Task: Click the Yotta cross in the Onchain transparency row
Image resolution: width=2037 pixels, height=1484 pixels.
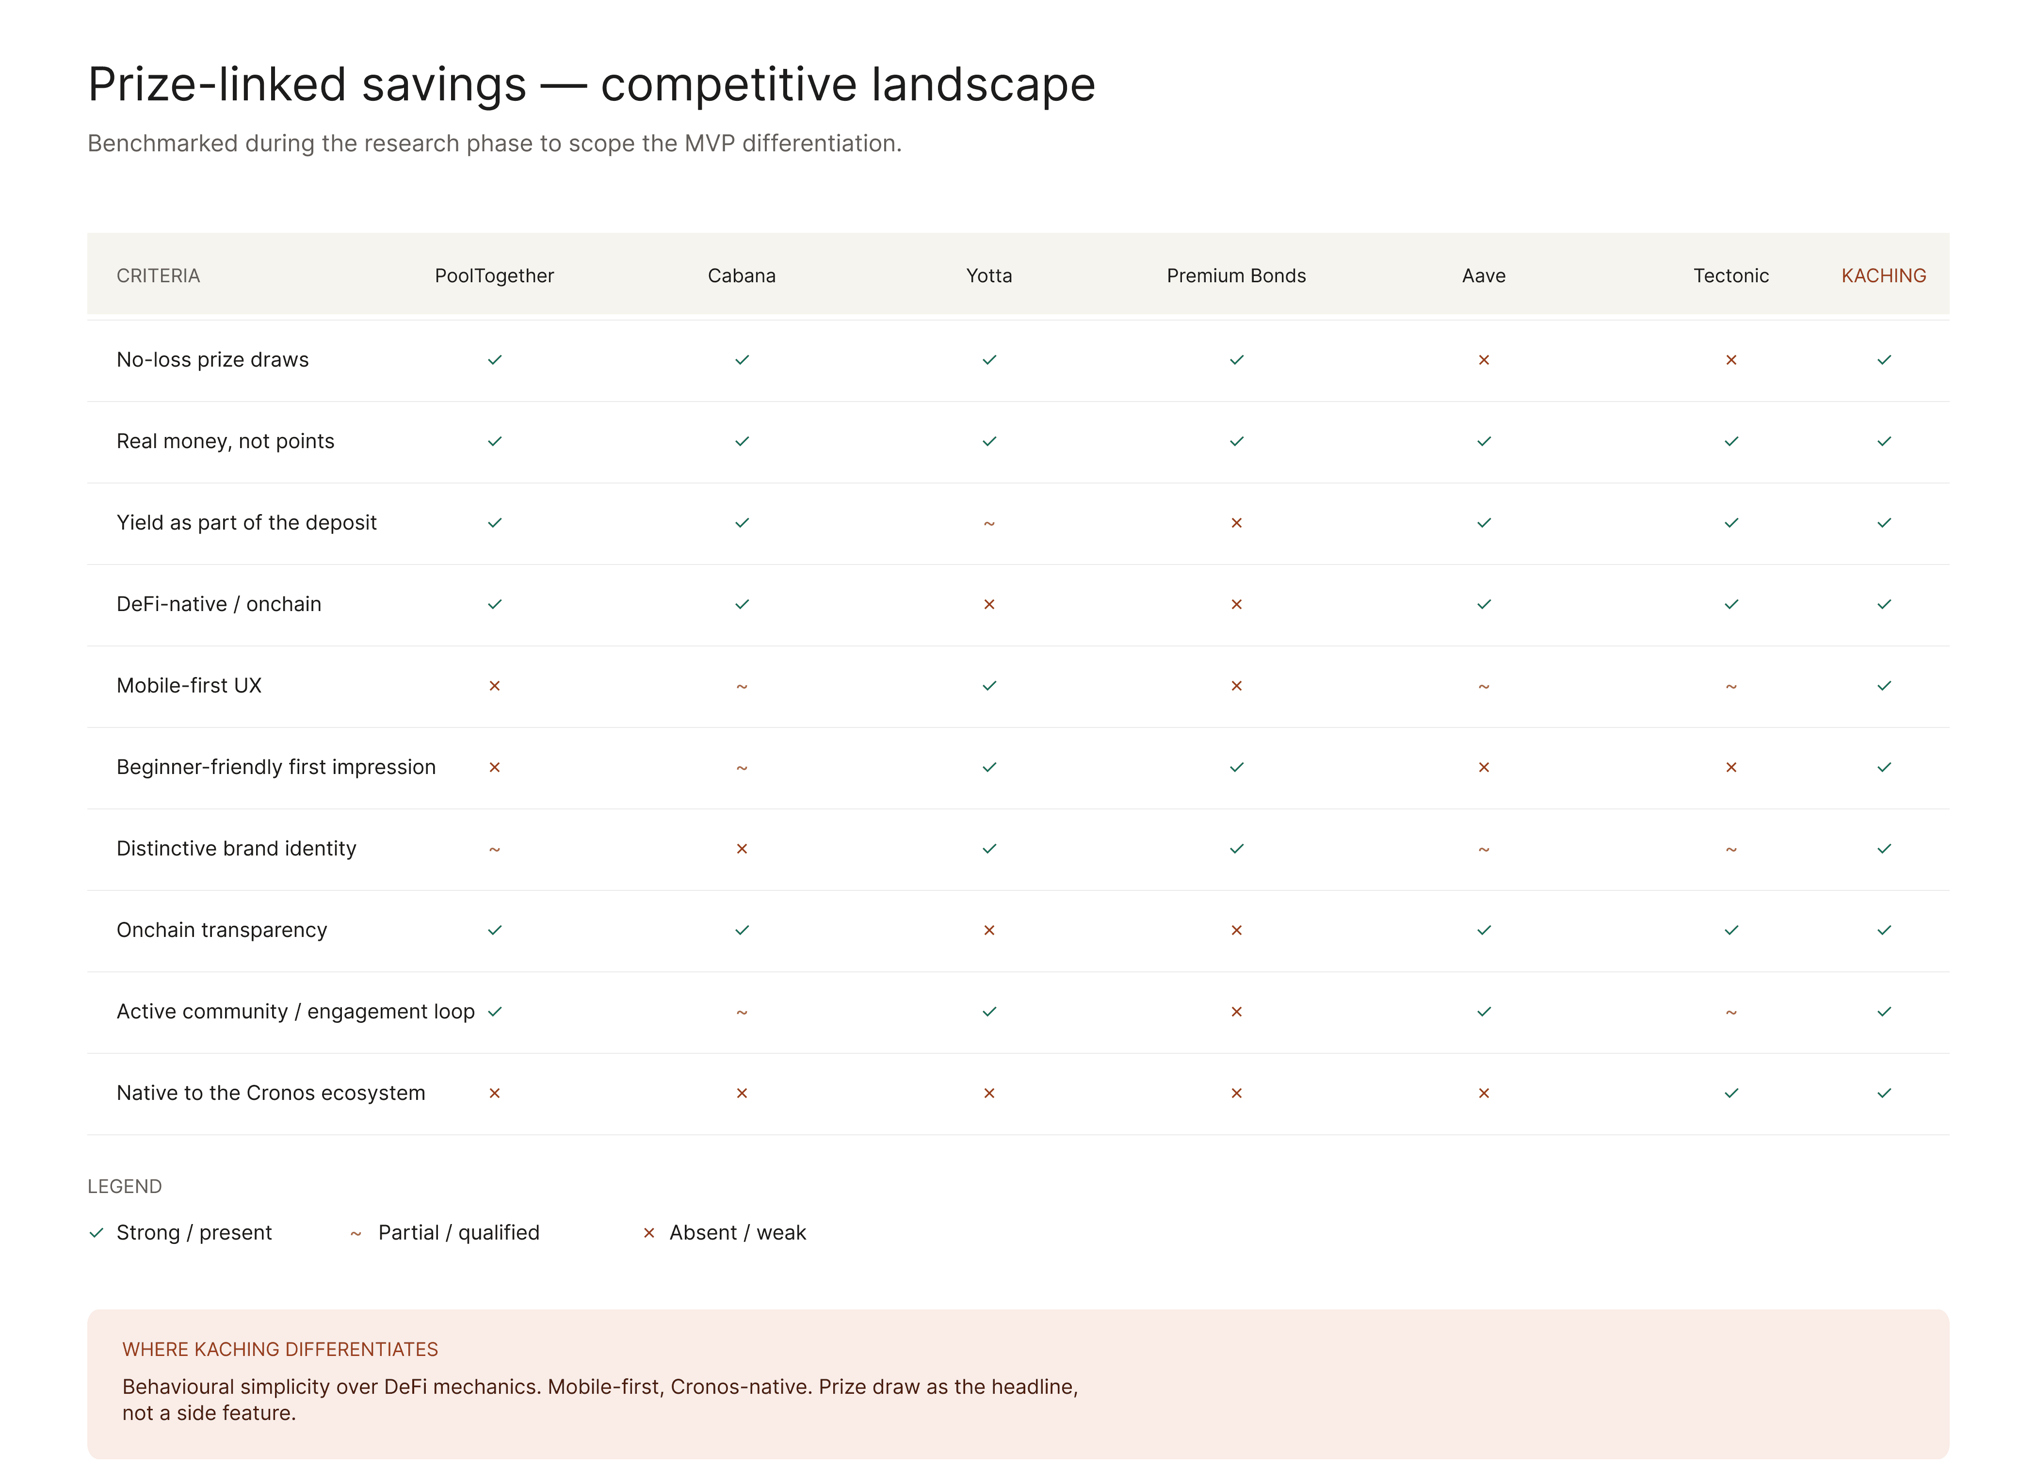Action: point(989,931)
